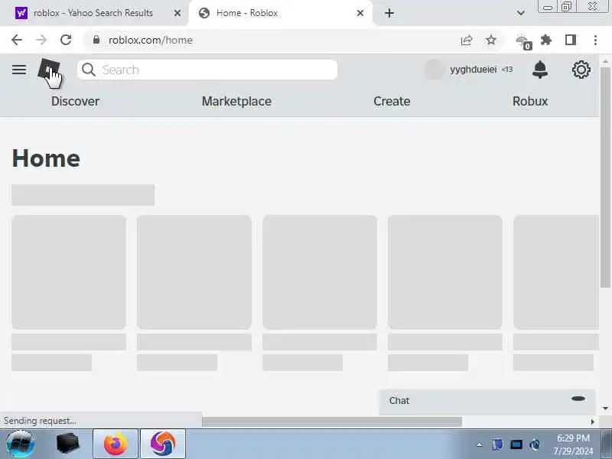Screen dimensions: 612x459
Task: Click the swirl browser taskbar icon
Action: click(163, 444)
